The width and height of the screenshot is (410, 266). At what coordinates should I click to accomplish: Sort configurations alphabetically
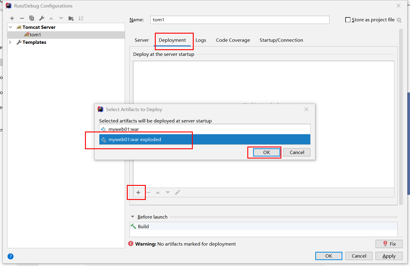(x=81, y=18)
